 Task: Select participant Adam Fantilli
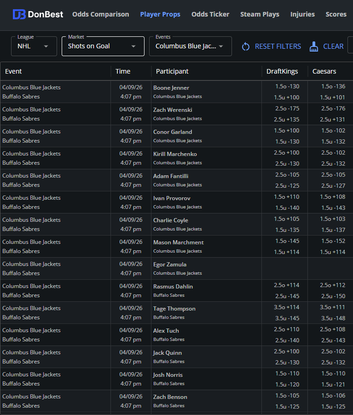171,176
